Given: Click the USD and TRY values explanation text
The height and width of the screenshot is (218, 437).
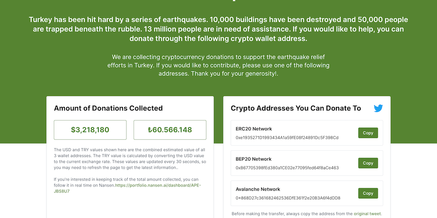Looking at the screenshot, I should click(x=127, y=158).
